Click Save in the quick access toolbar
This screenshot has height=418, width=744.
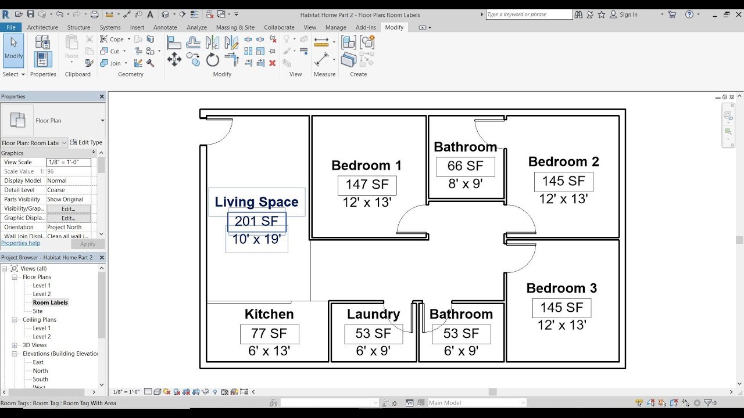coord(31,15)
